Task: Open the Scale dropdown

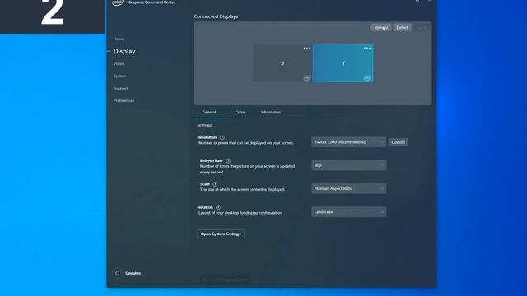Action: point(349,188)
